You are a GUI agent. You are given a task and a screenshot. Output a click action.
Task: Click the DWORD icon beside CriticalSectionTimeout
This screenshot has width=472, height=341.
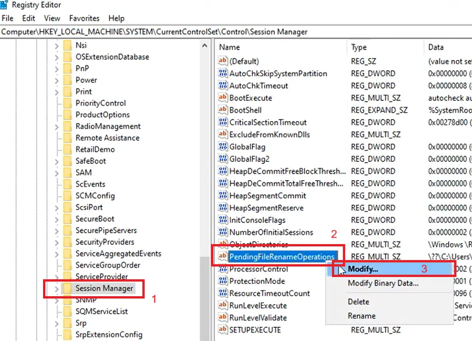[x=223, y=122]
